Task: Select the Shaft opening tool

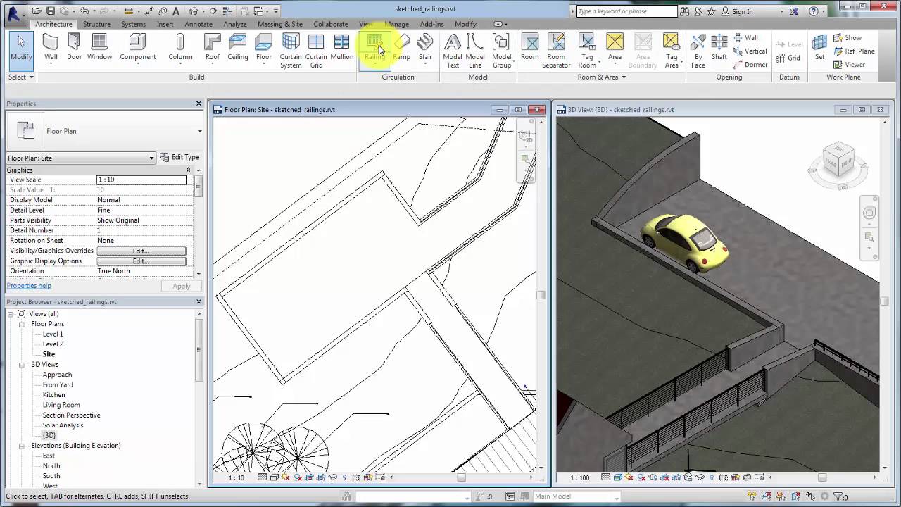Action: pyautogui.click(x=719, y=48)
